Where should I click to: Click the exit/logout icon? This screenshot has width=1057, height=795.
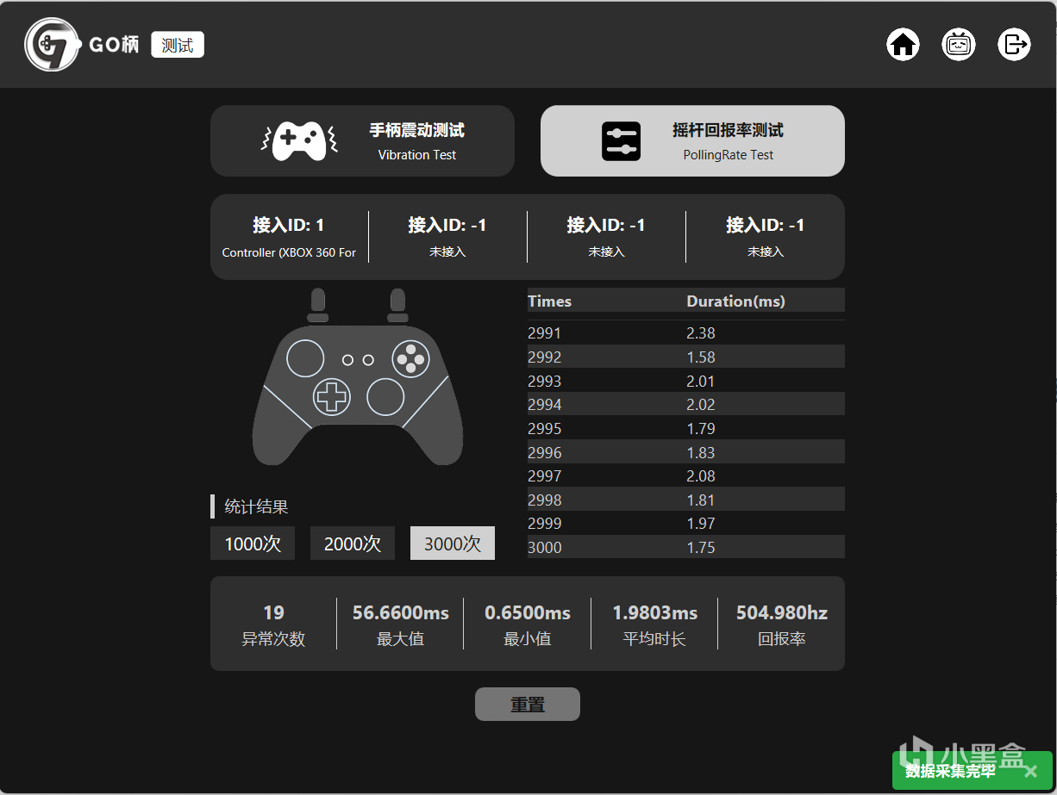point(1014,44)
